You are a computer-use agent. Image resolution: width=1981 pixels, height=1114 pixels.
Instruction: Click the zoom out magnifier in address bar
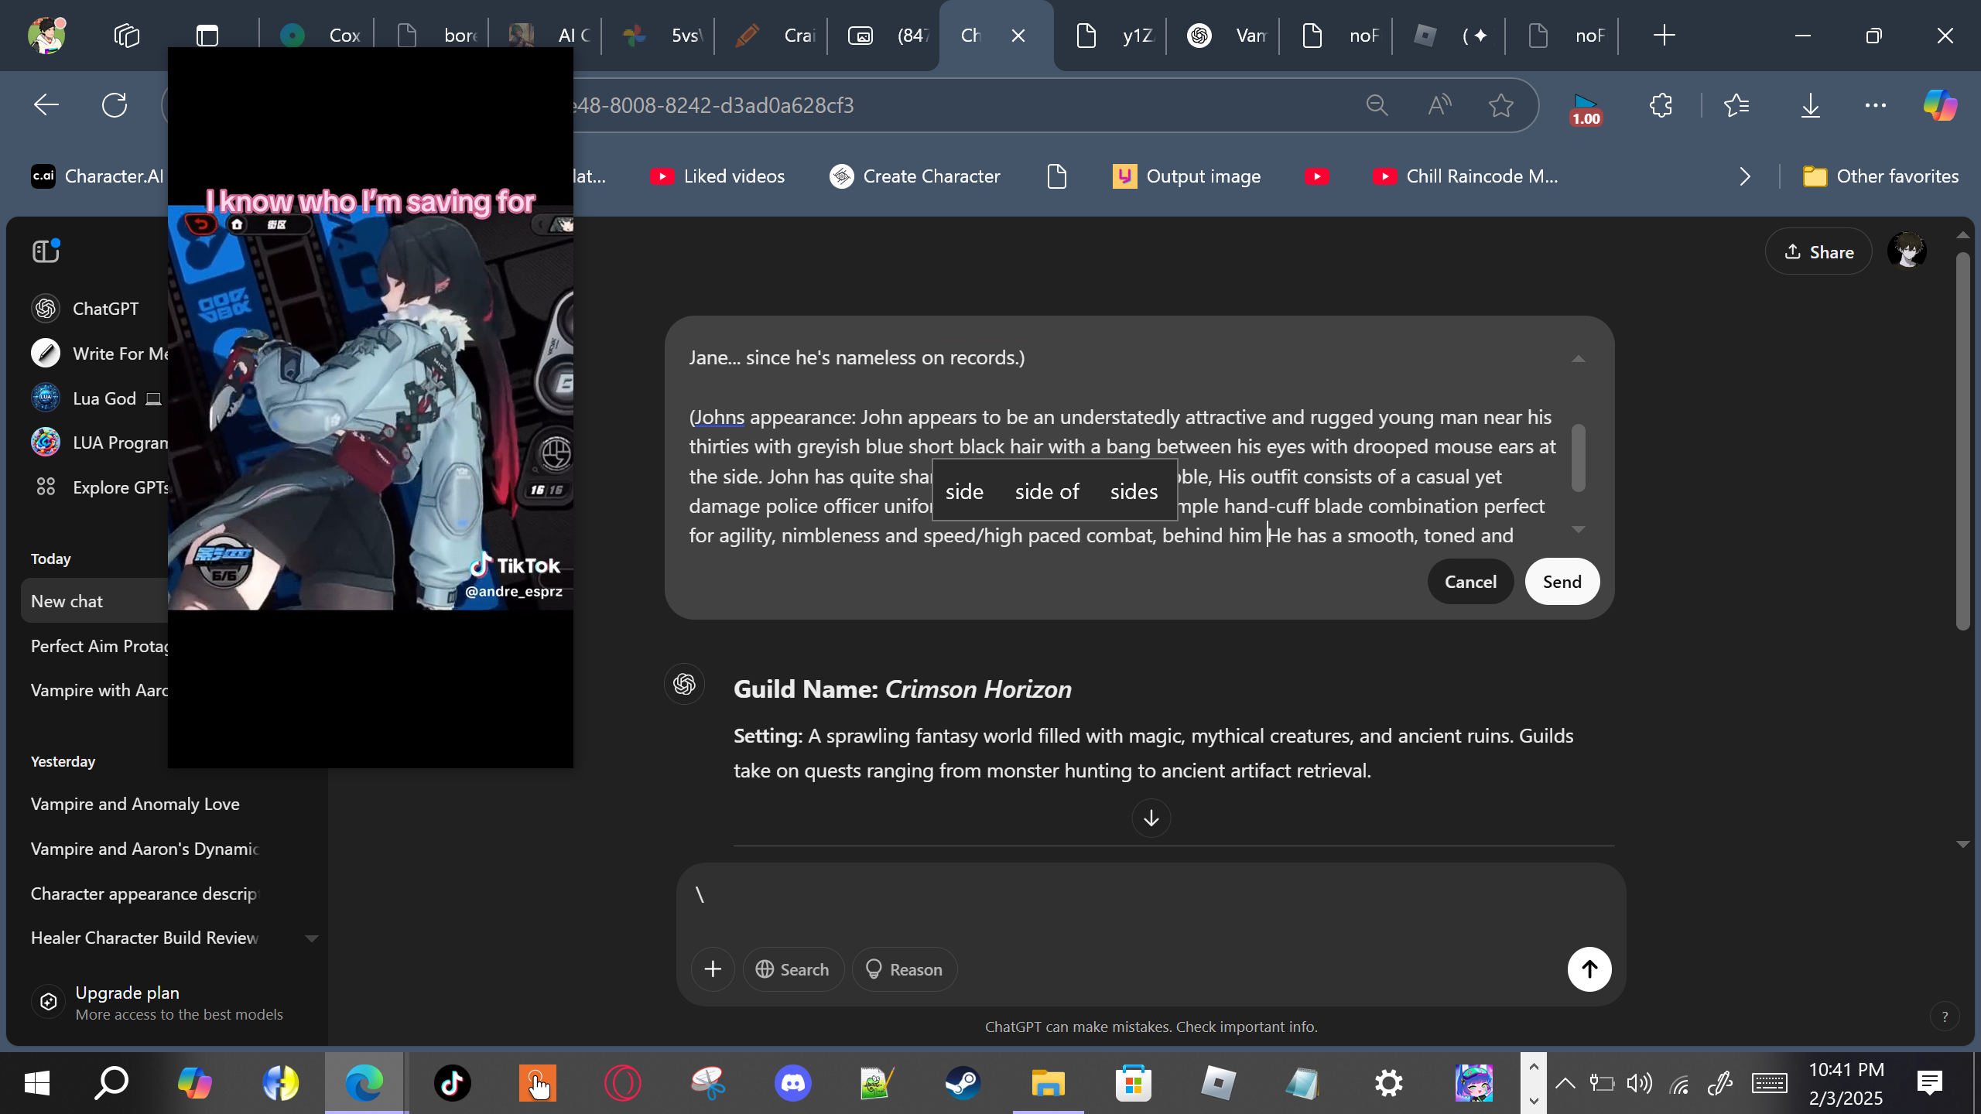coord(1377,105)
